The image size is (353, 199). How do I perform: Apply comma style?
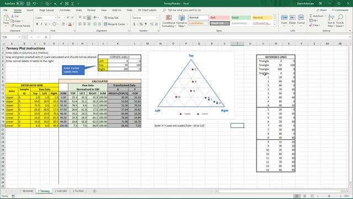coord(146,24)
